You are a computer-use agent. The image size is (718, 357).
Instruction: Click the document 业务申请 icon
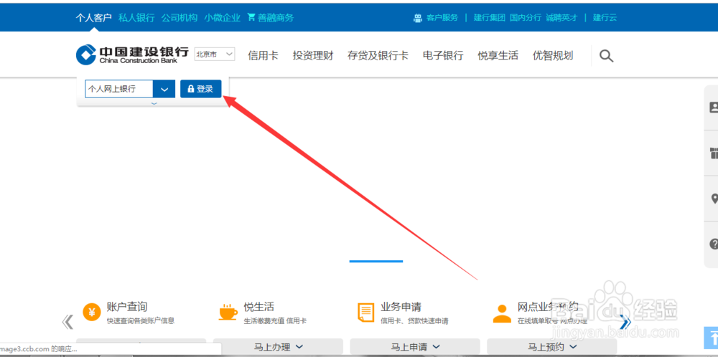click(365, 313)
